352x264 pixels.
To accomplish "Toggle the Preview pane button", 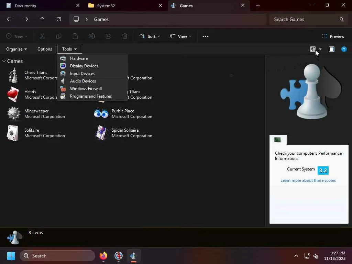I will point(333,36).
